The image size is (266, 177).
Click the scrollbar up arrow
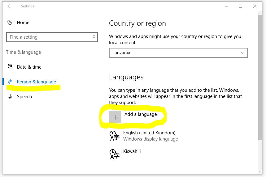(x=260, y=13)
